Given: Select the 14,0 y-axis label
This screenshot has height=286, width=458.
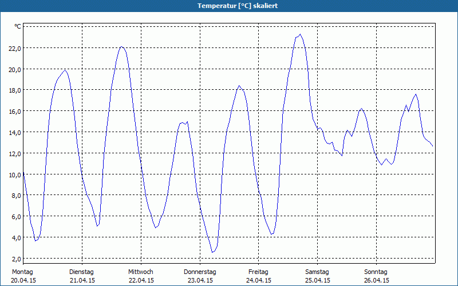Looking at the screenshot, I should click(x=14, y=133).
